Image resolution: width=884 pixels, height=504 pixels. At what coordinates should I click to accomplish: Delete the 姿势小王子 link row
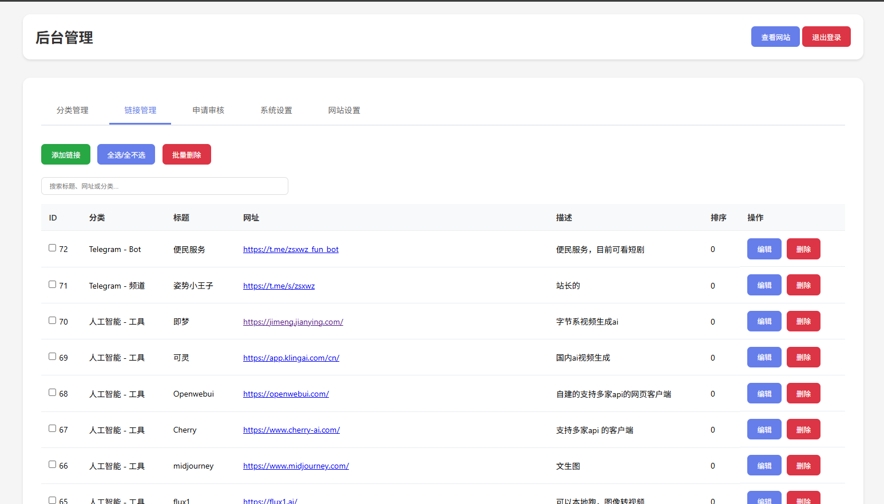pos(803,285)
